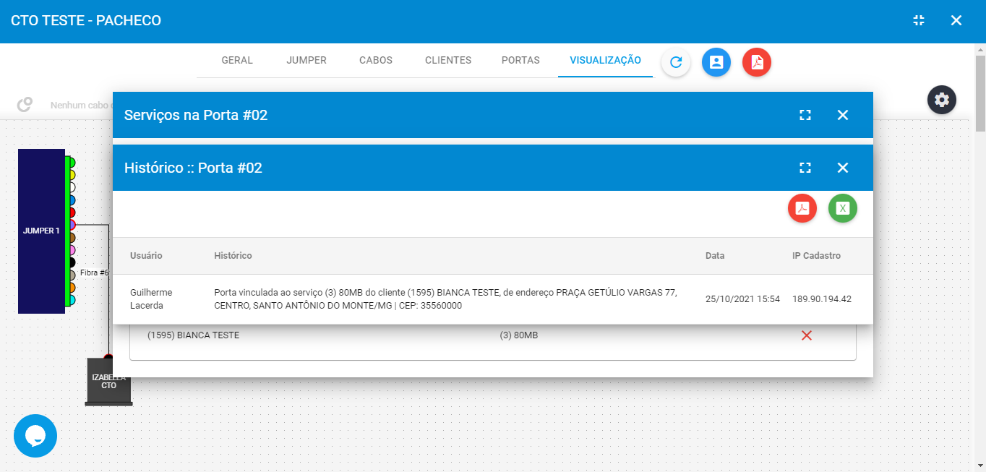
Task: Close the Histórico :: Porta #02 dialog
Action: 843,168
